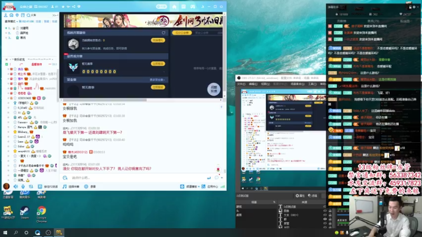Click the signal strength bars icon
The height and width of the screenshot is (237, 422).
click(x=223, y=186)
